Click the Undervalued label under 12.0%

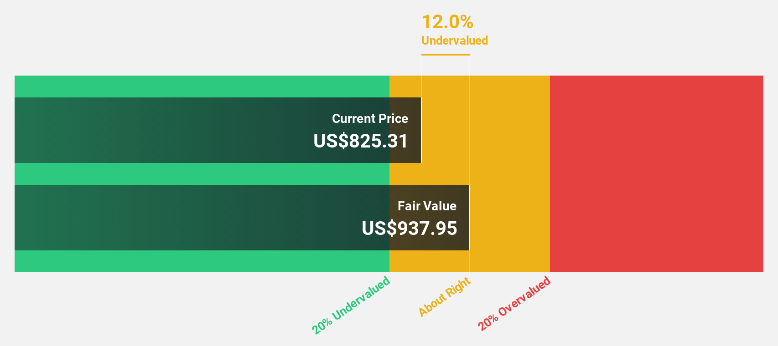tap(454, 41)
